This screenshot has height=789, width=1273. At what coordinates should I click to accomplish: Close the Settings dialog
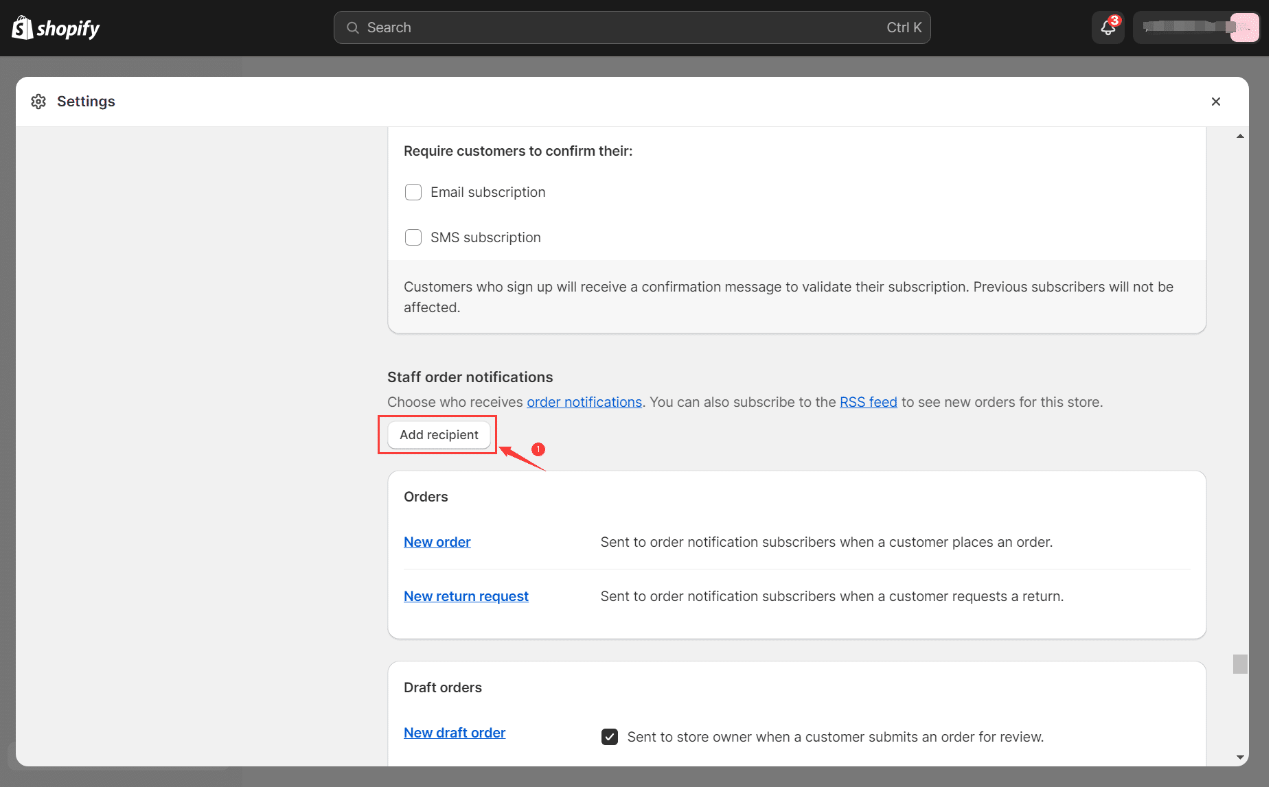[x=1215, y=102]
